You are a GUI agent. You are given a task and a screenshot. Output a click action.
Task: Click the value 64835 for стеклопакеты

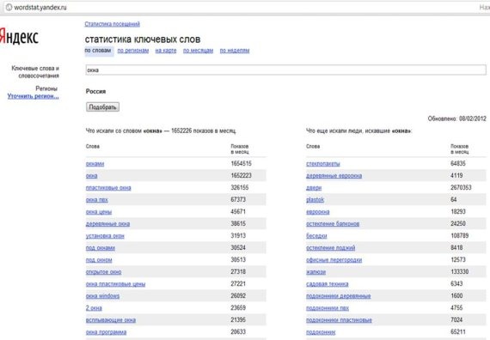(x=458, y=164)
